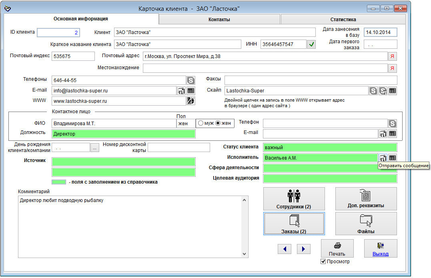Image resolution: width=431 pixels, height=278 pixels.
Task: Click Yandex map icon next to Почтовый адрес
Action: point(393,56)
